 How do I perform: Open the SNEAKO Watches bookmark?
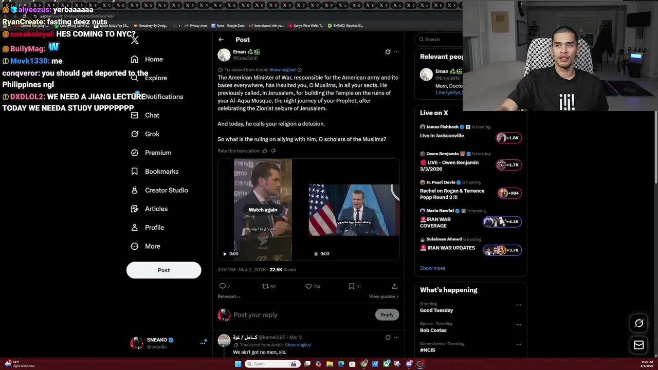[x=345, y=25]
